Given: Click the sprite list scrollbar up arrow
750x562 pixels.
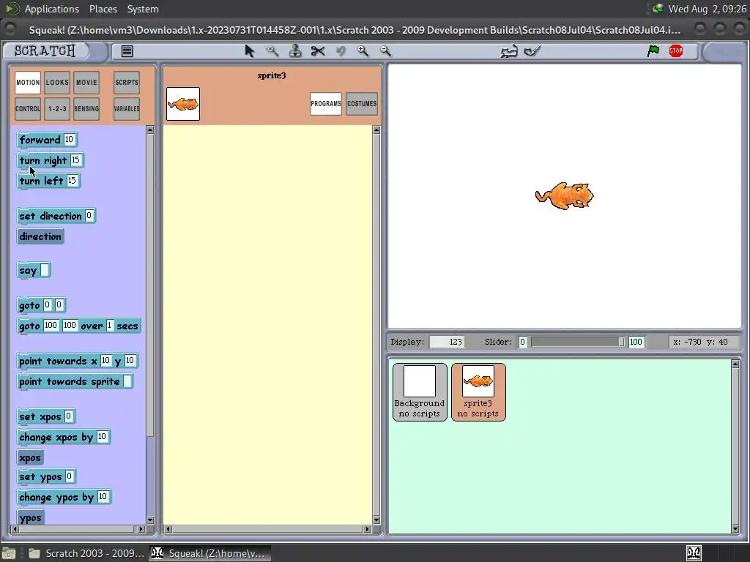Looking at the screenshot, I should pyautogui.click(x=735, y=364).
